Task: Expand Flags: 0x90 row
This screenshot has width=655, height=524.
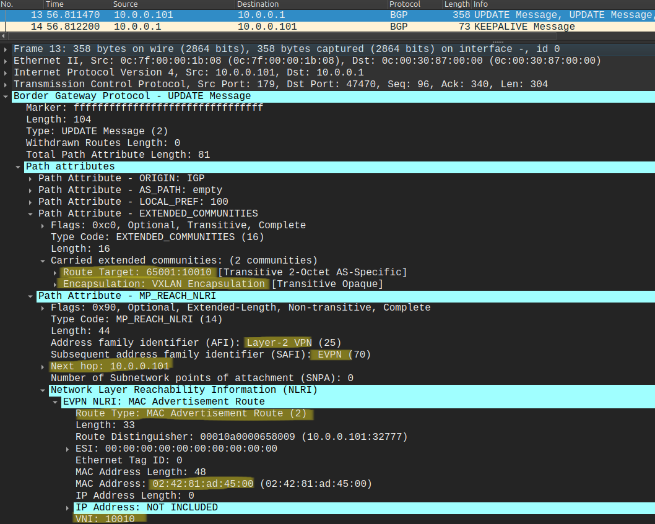Action: point(43,307)
